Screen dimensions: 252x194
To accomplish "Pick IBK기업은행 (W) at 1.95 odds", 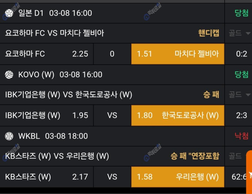I will pos(47,115).
